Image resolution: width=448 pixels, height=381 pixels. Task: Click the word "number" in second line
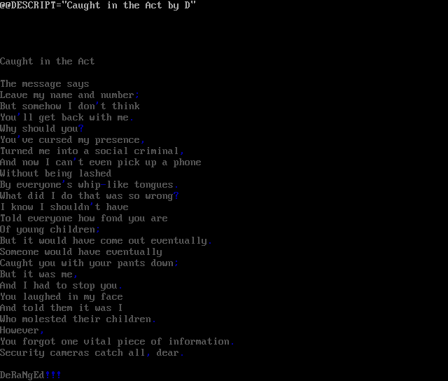click(117, 95)
